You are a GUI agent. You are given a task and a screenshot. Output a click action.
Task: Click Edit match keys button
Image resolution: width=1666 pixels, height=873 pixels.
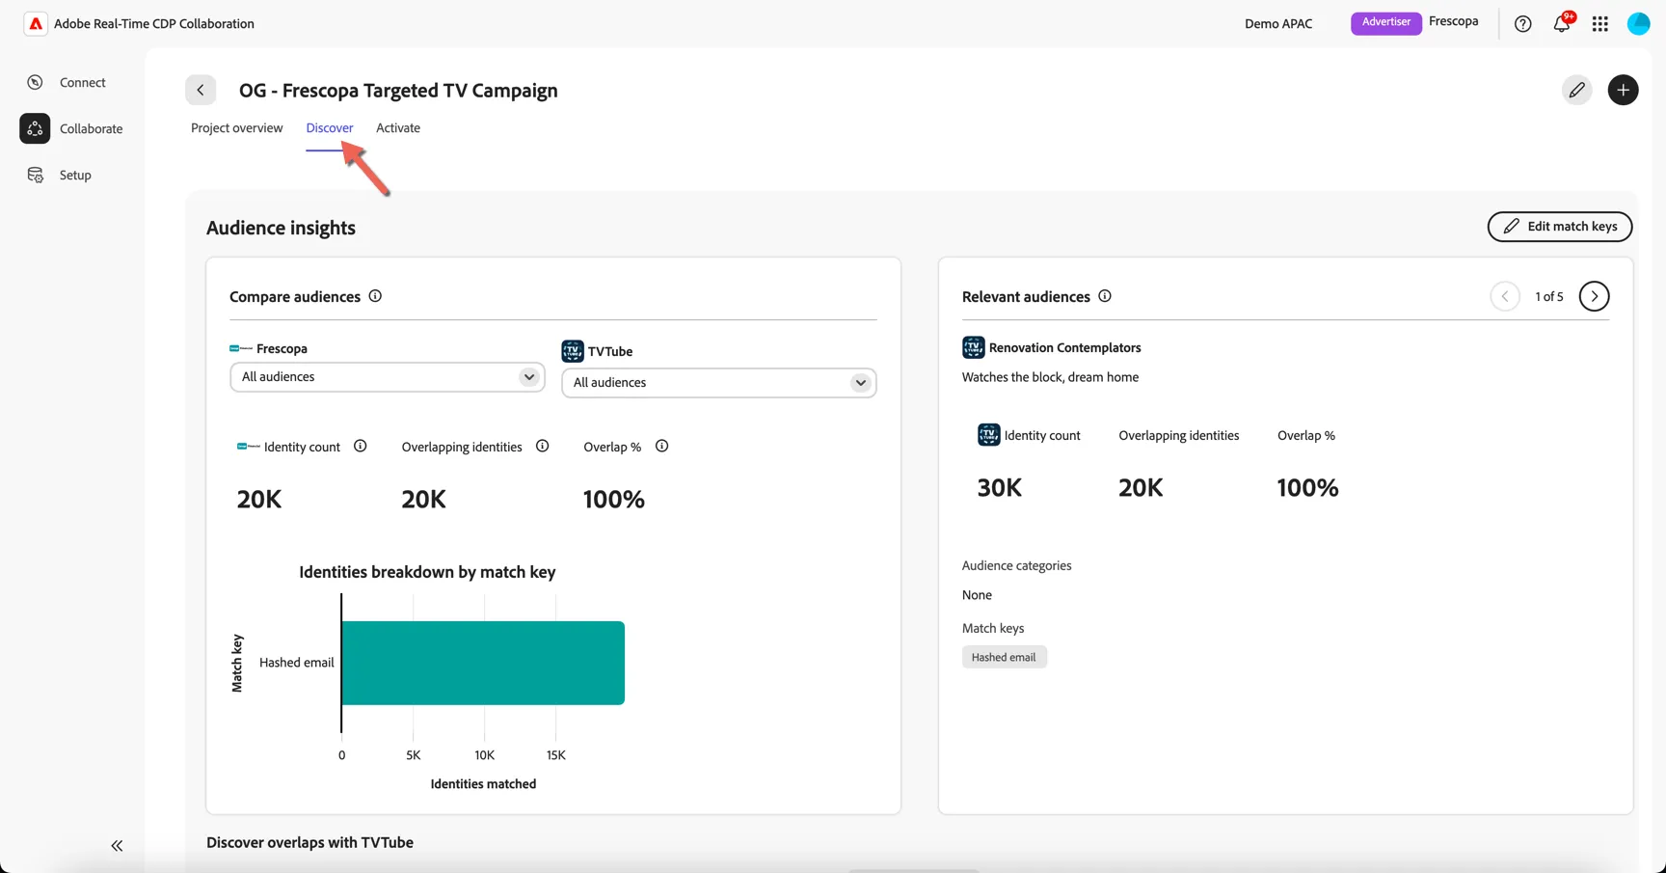(1559, 227)
